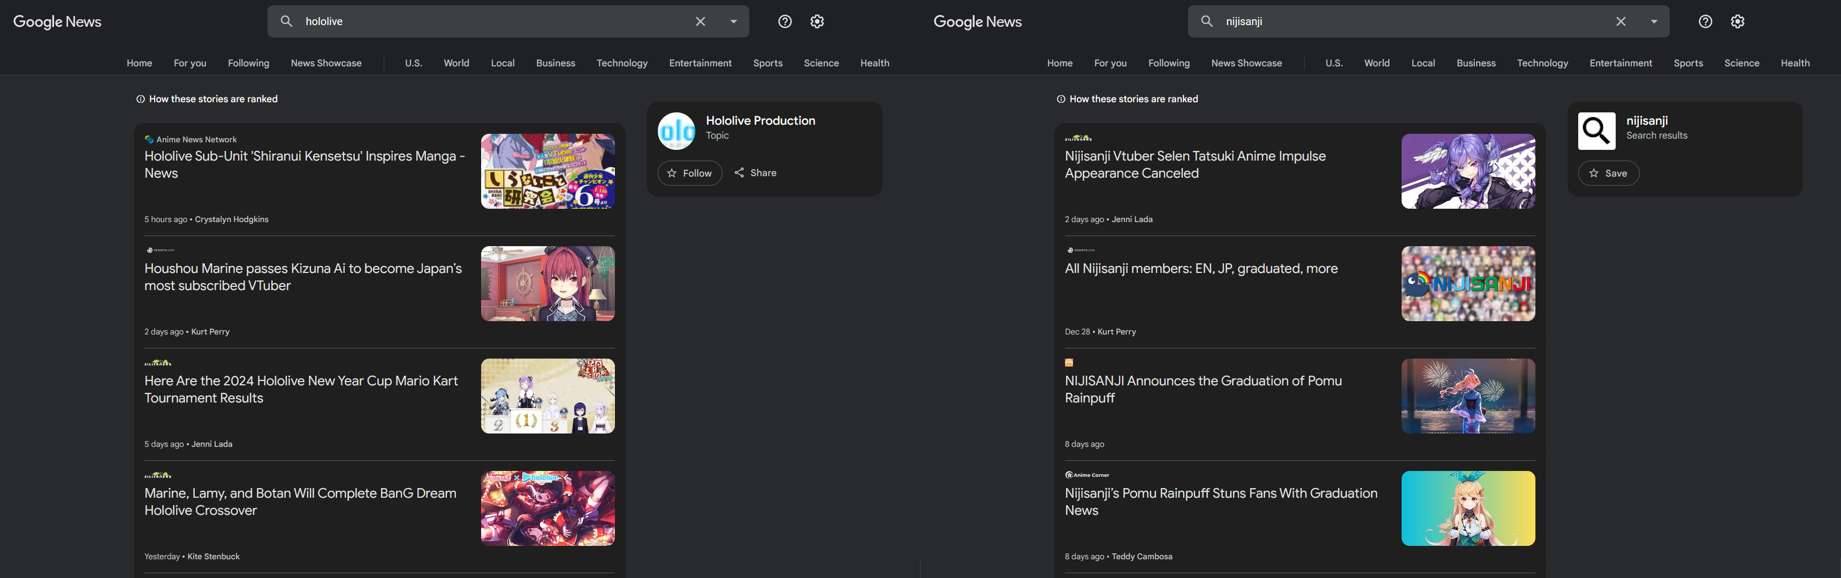
Task: Click Mario Kart tournament results thumbnail
Action: coord(547,396)
